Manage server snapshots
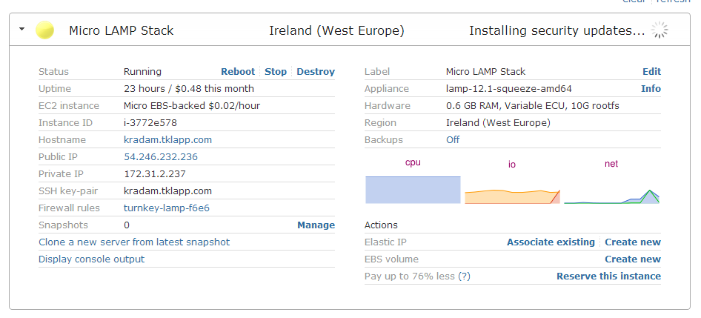Image resolution: width=701 pixels, height=318 pixels. coord(316,225)
